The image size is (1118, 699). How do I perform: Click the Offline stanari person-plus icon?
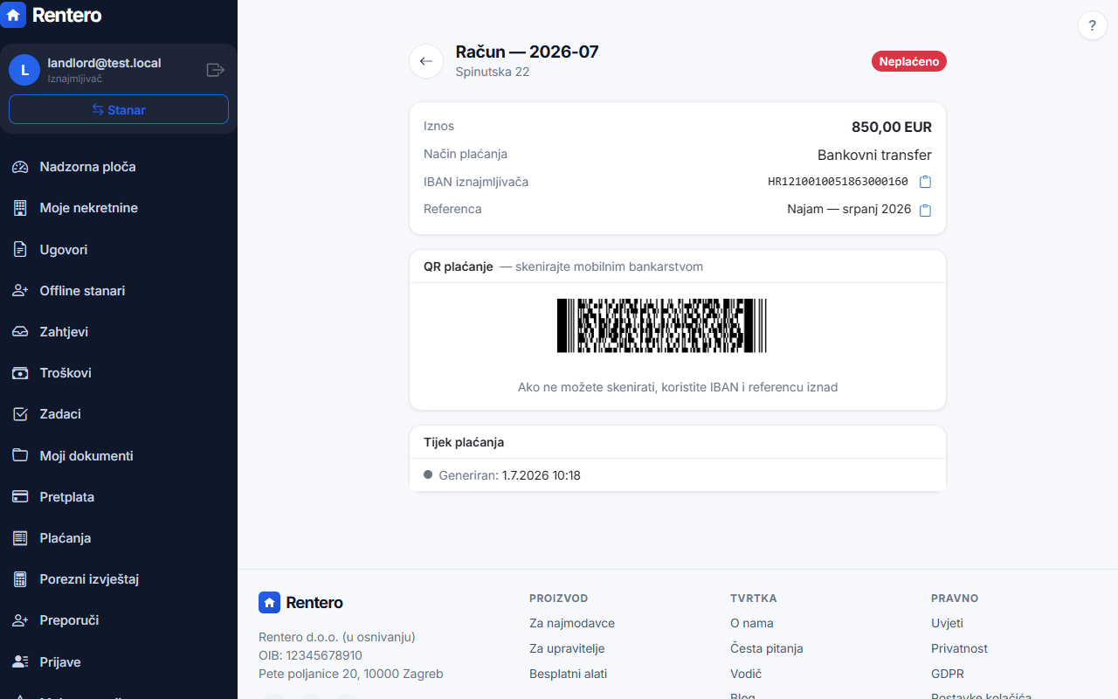tap(20, 290)
